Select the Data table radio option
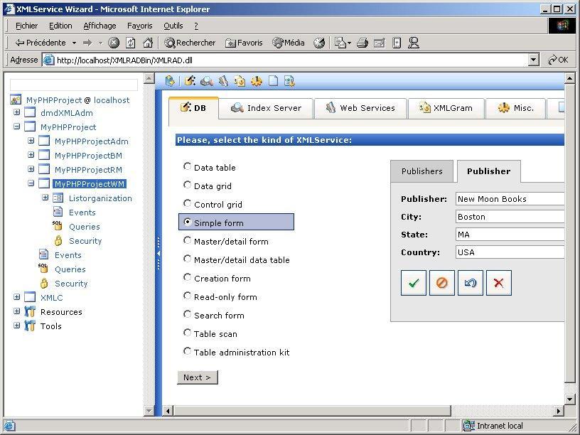 188,167
